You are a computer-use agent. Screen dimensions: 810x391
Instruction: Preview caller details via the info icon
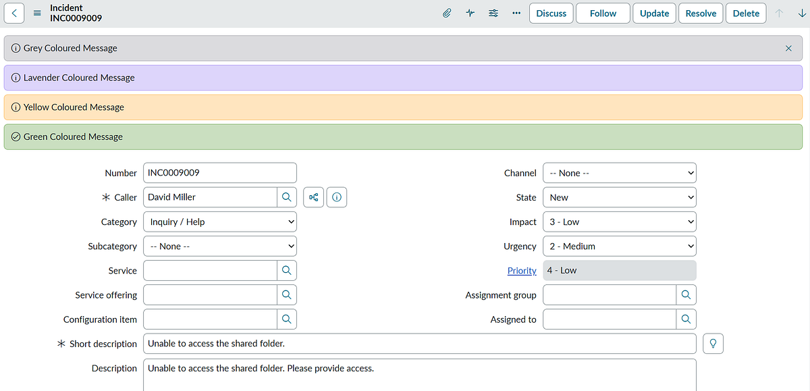(x=336, y=197)
